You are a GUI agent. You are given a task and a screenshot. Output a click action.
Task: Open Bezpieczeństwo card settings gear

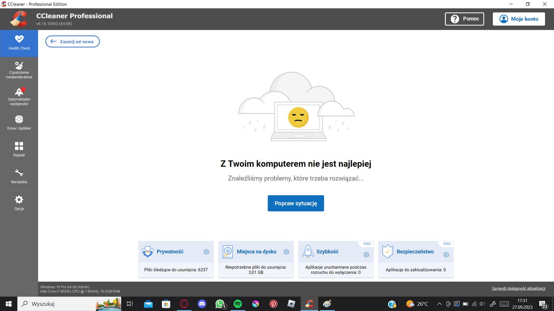click(x=446, y=254)
